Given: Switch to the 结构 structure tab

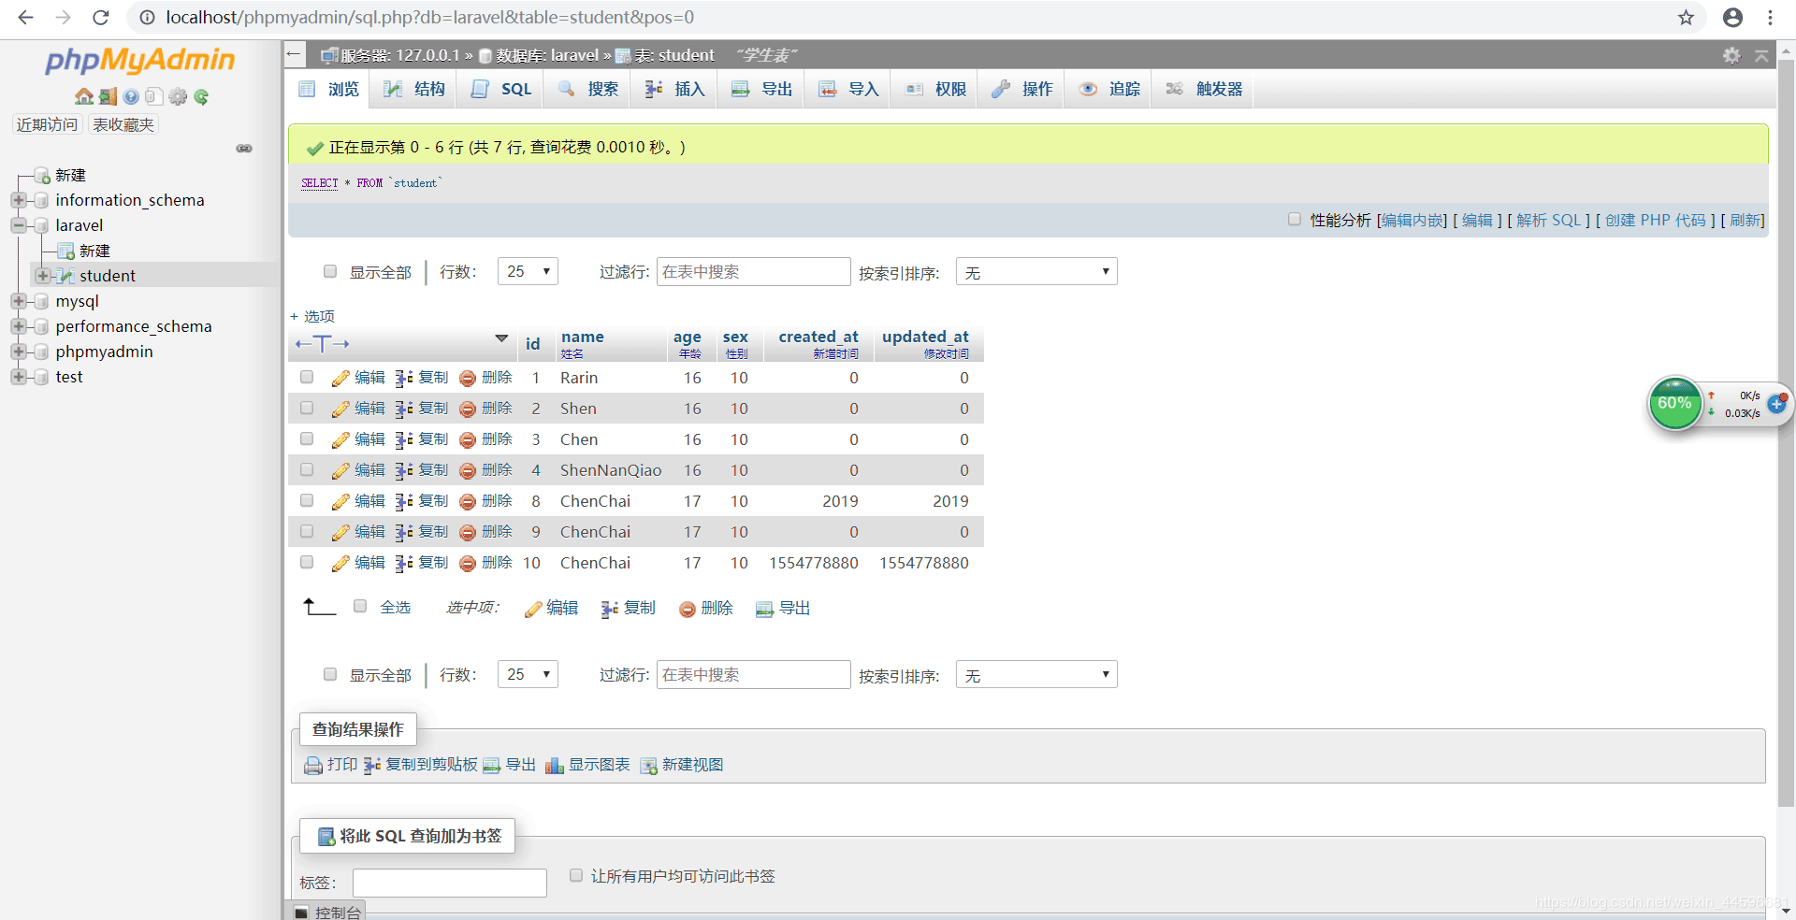Looking at the screenshot, I should click(414, 89).
